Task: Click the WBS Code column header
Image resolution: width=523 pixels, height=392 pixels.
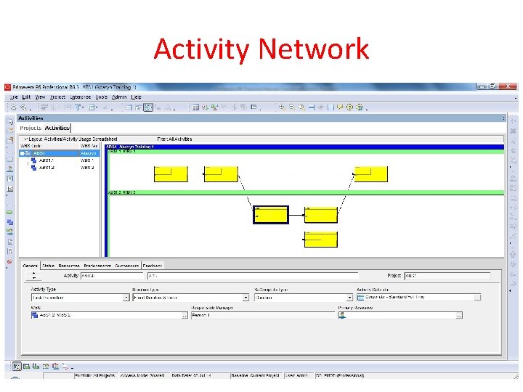Action: click(x=31, y=146)
